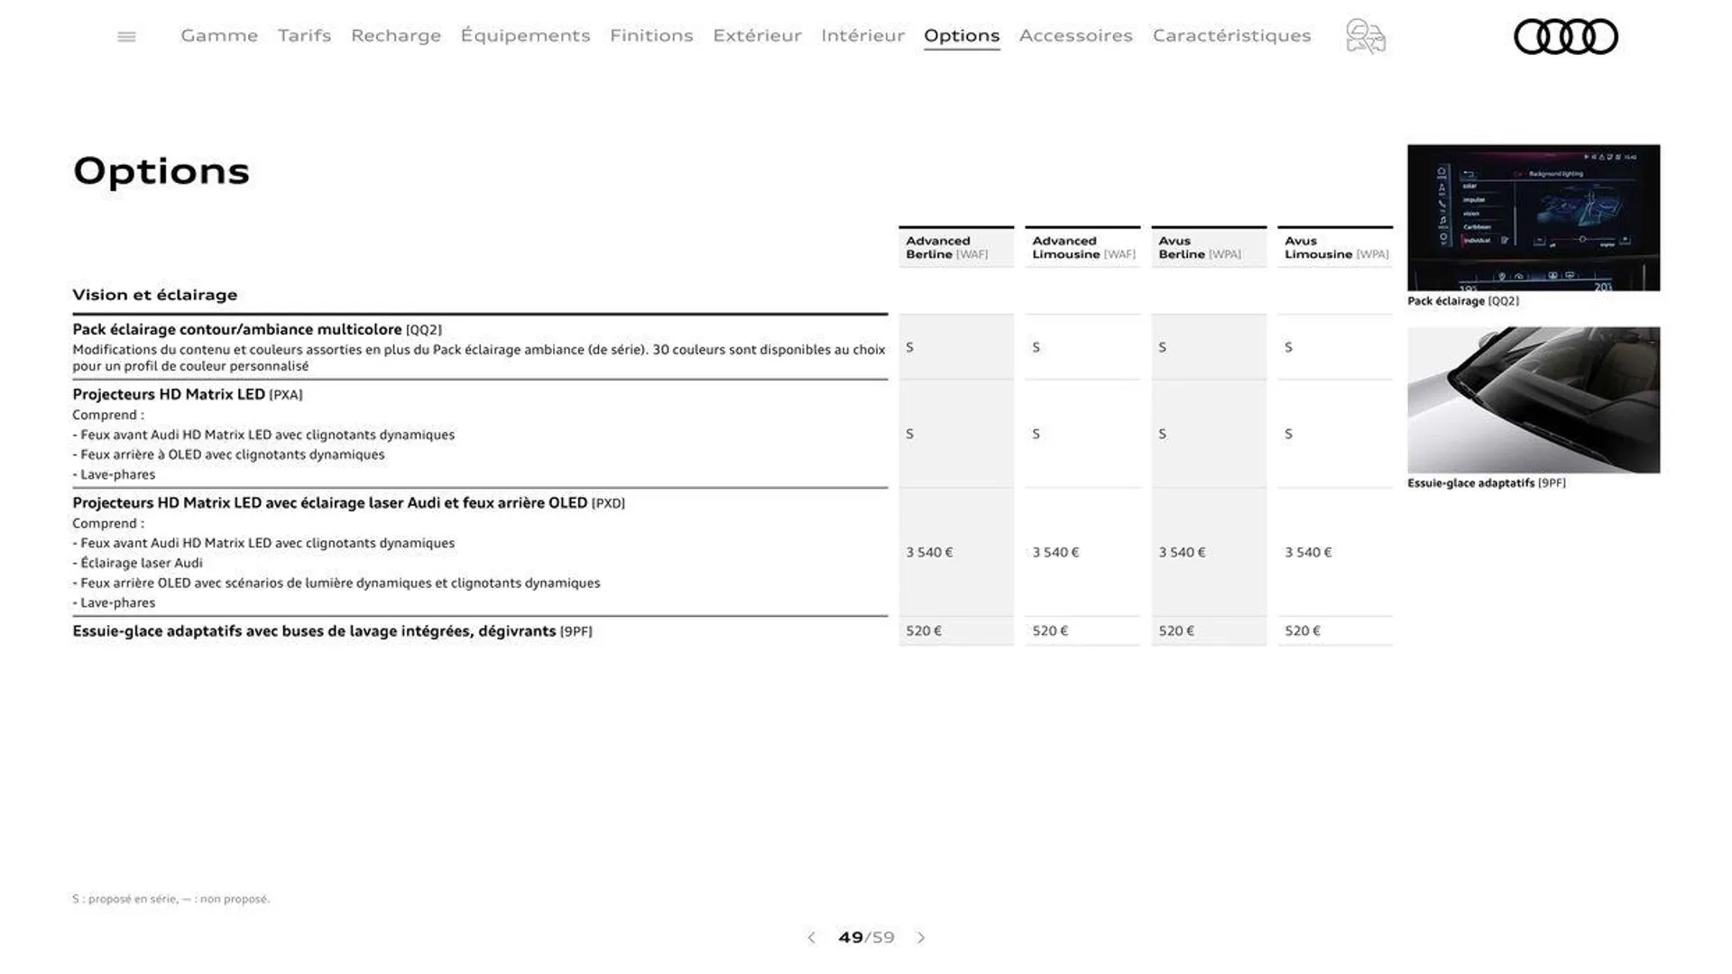Click the Avus Berline WPA column header
Image resolution: width=1732 pixels, height=974 pixels.
(1209, 247)
